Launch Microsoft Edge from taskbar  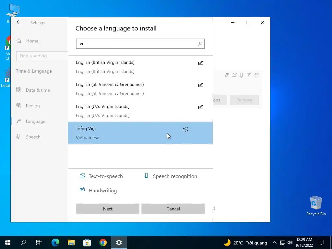pos(55,243)
